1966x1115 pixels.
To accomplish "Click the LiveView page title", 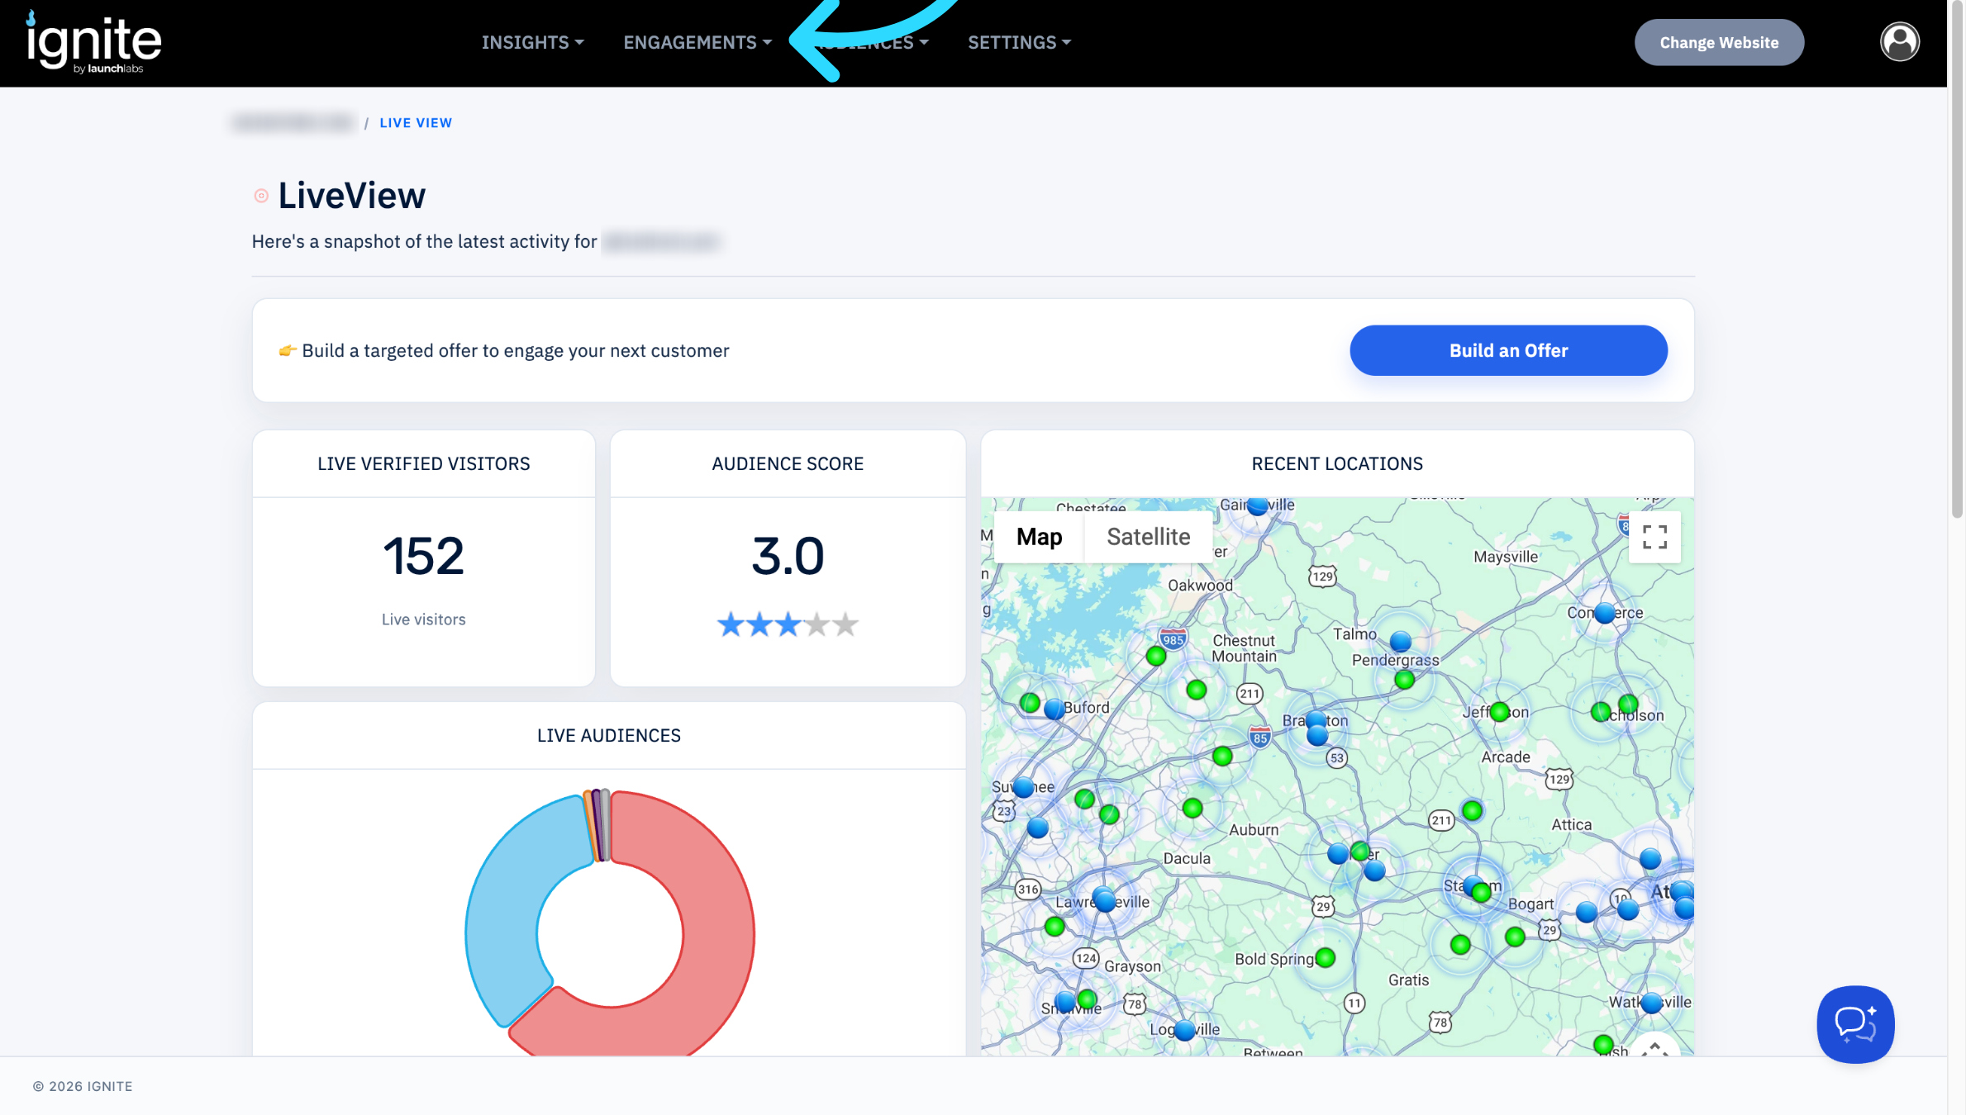I will click(x=352, y=196).
